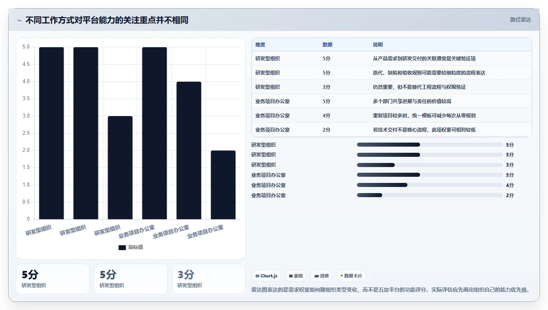Click the footer note starting 雷达图表达的是需求权重

[x=391, y=290]
